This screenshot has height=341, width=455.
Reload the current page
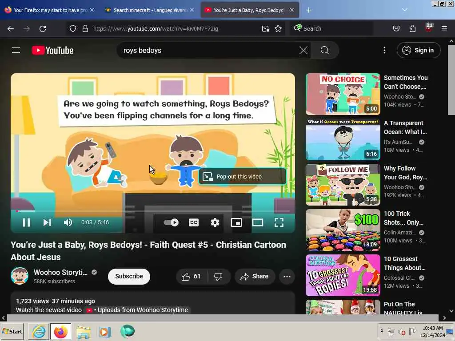(x=43, y=28)
